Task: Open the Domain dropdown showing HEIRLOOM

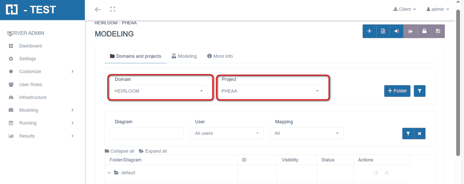Action: tap(159, 91)
